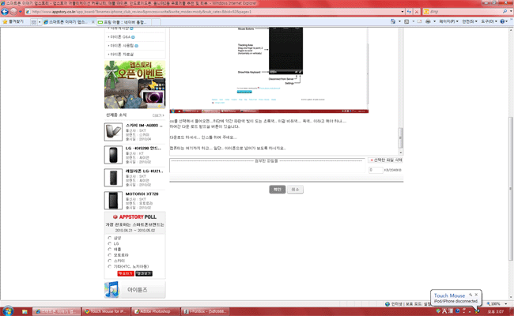Open the Explorer folder taskbar icon
514x316 pixels.
pyautogui.click(x=25, y=311)
